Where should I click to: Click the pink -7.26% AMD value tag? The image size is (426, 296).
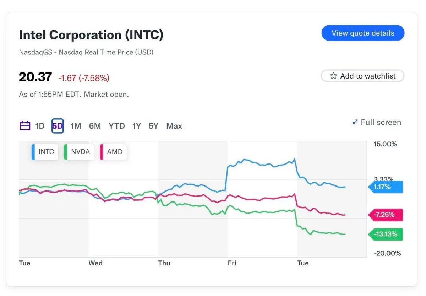tap(386, 215)
